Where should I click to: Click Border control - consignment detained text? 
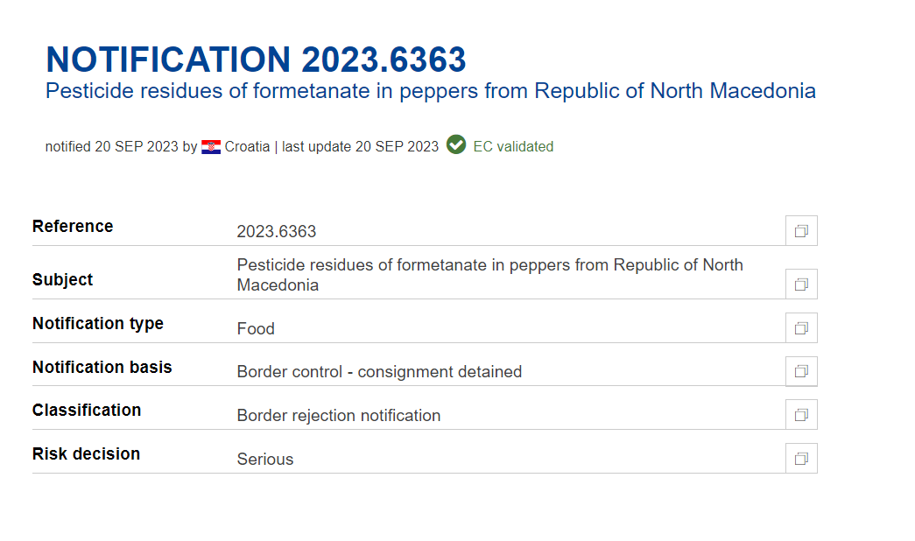tap(379, 372)
